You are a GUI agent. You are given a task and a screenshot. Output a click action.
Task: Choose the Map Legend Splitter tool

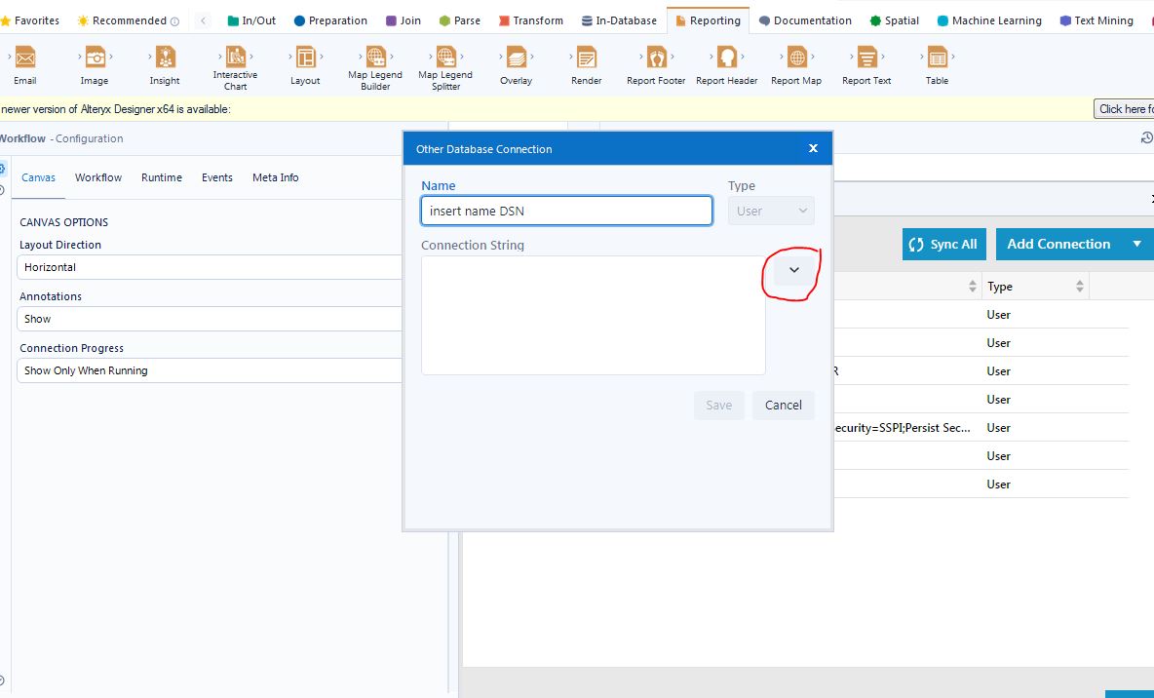pyautogui.click(x=444, y=58)
